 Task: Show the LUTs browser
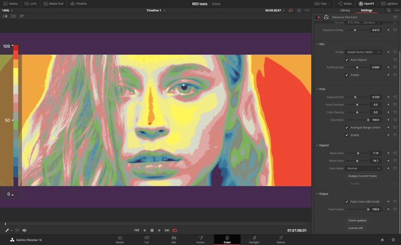[30, 4]
